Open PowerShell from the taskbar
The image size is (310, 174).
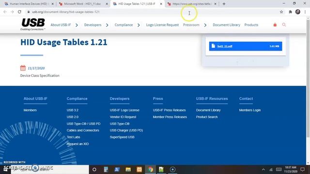coord(117,170)
